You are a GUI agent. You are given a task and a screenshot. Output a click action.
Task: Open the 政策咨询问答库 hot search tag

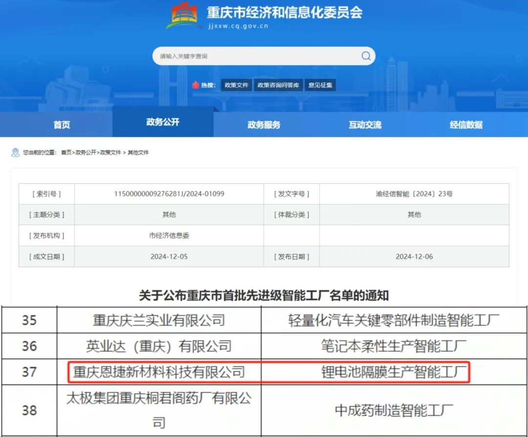click(x=278, y=85)
